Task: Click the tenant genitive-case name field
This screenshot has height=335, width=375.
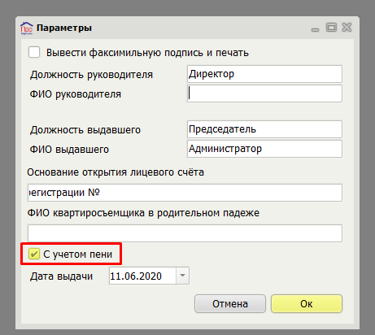Action: point(185,233)
